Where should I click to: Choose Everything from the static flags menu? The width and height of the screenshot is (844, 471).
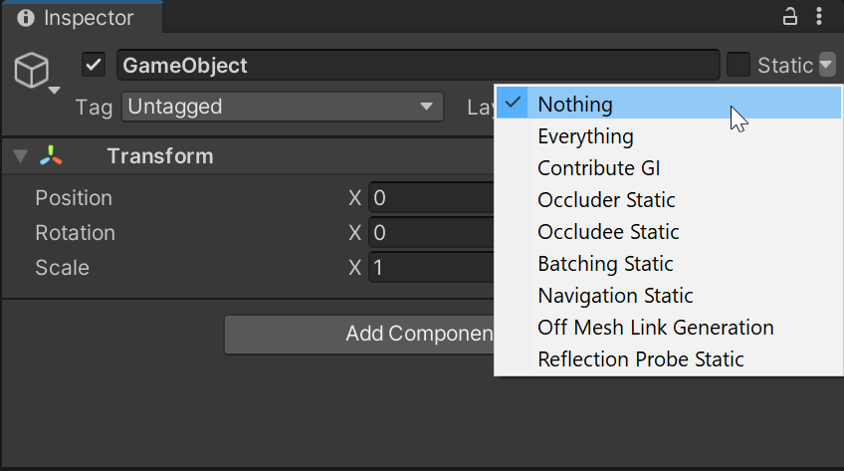coord(585,136)
